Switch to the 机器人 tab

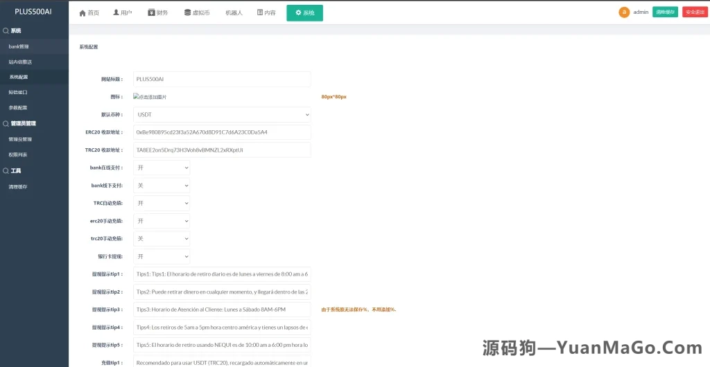point(234,13)
